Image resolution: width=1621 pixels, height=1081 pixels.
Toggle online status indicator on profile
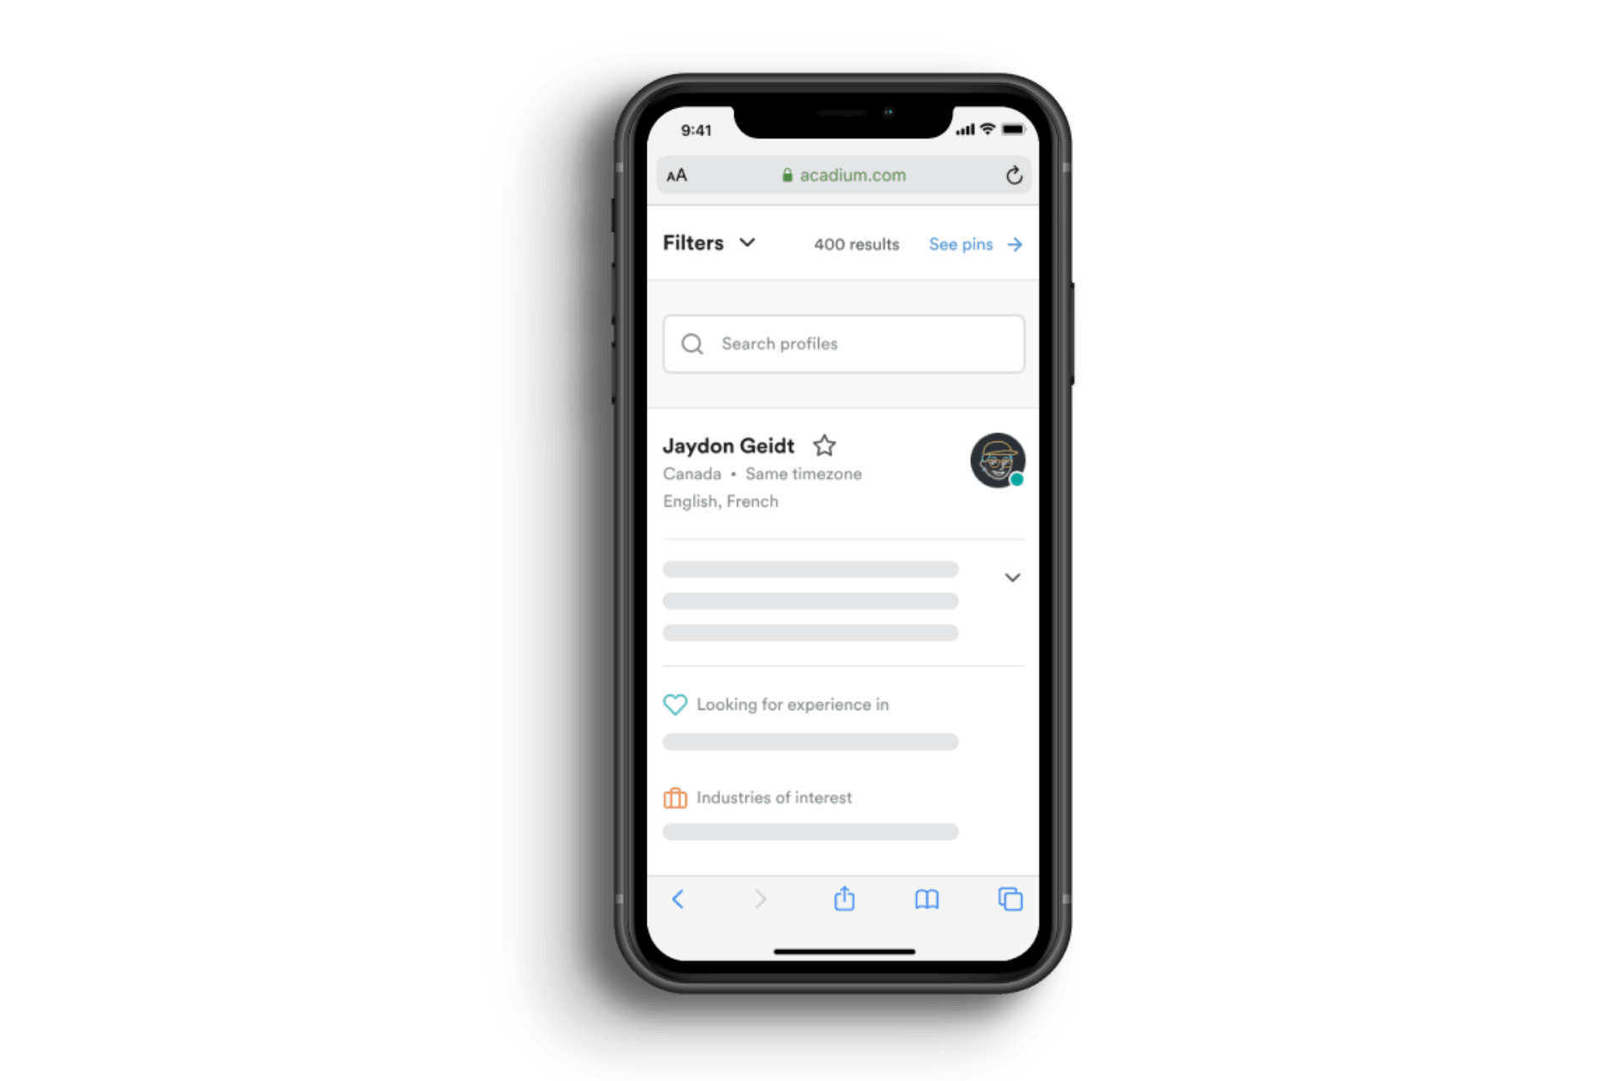pos(1017,481)
